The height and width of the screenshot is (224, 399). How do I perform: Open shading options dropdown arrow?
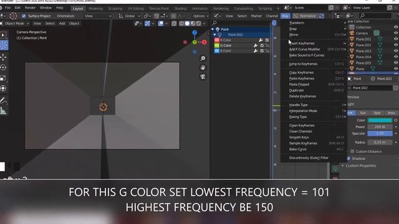click(x=204, y=24)
